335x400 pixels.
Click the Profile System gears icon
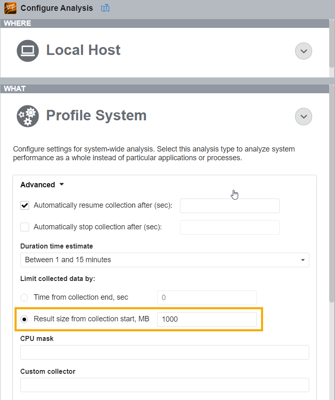[27, 116]
